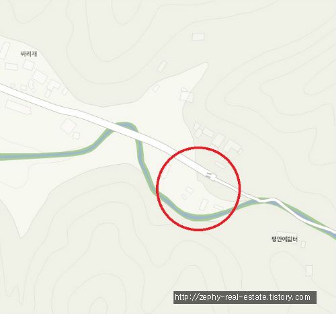Screen dimensions: 336x314
Task: Click the 싸리재 place label
Action: [29, 54]
